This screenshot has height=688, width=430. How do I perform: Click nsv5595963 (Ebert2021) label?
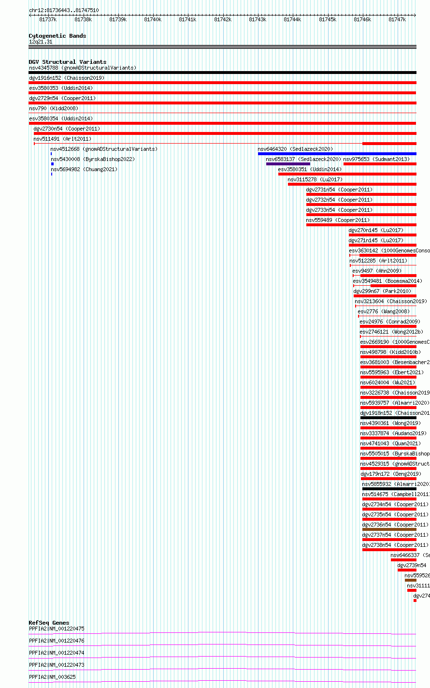[392, 372]
